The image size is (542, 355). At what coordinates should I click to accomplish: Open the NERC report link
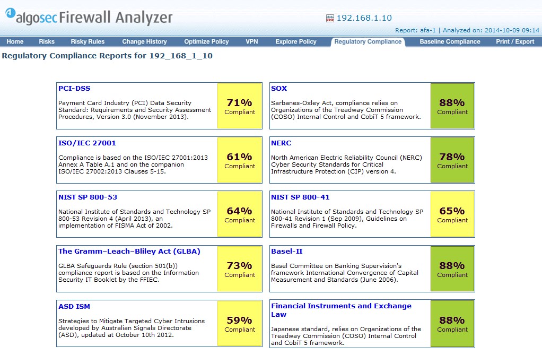(281, 143)
